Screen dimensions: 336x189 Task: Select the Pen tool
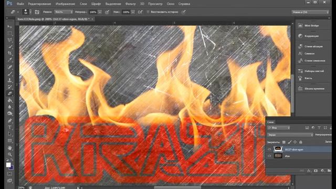click(x=9, y=121)
